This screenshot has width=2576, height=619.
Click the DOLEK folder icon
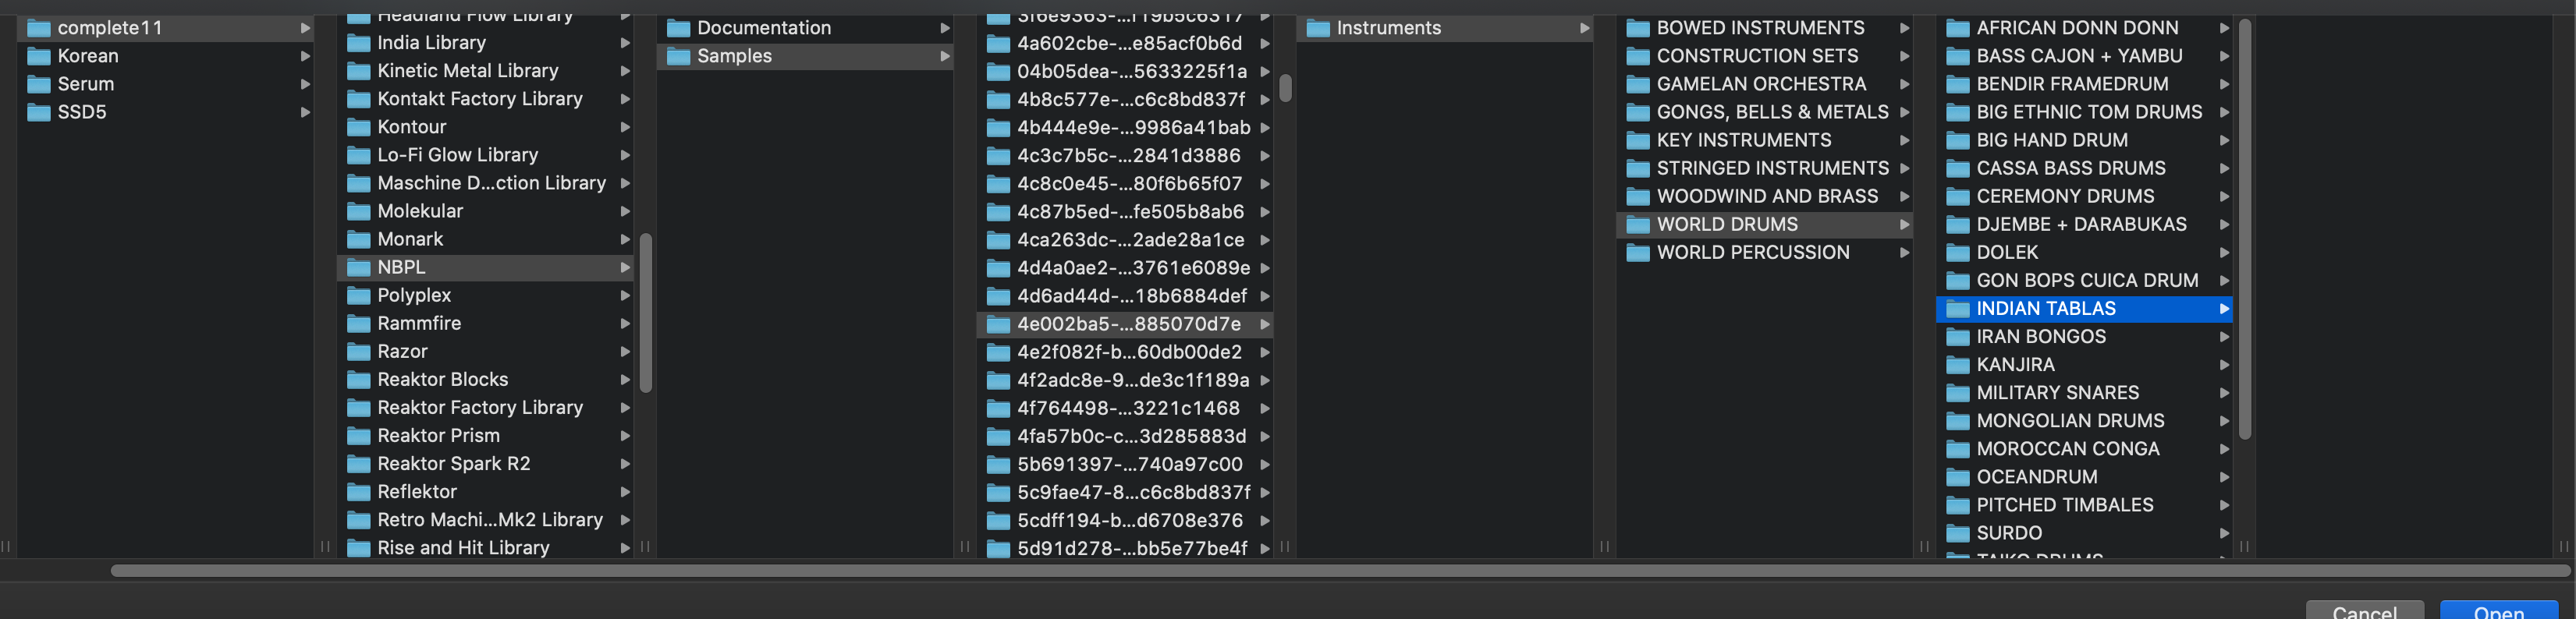click(x=1959, y=252)
